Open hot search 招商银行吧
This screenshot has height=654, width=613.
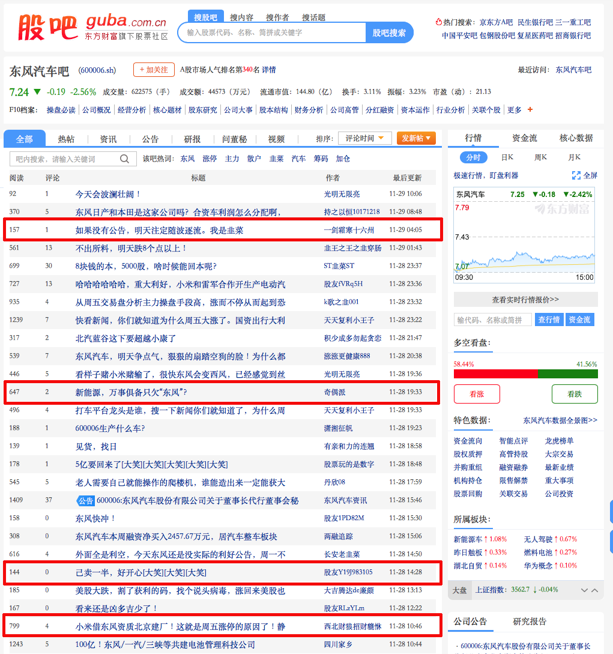pyautogui.click(x=573, y=35)
